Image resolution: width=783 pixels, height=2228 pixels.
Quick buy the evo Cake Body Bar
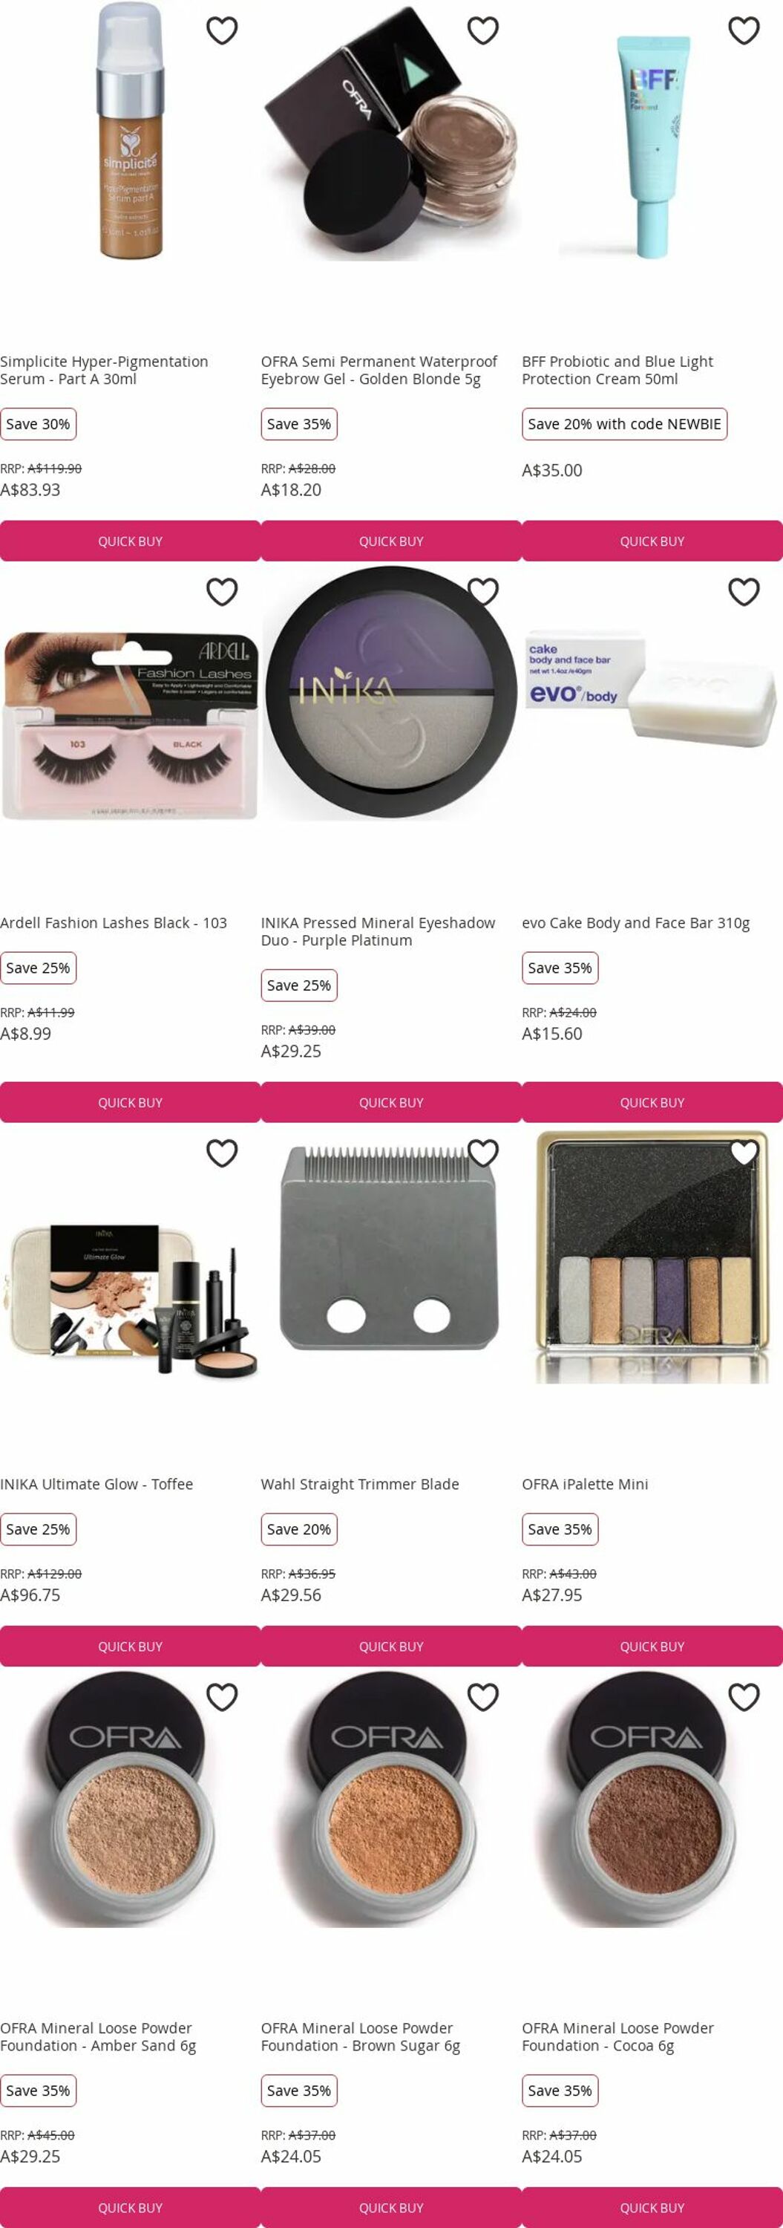click(x=652, y=1102)
